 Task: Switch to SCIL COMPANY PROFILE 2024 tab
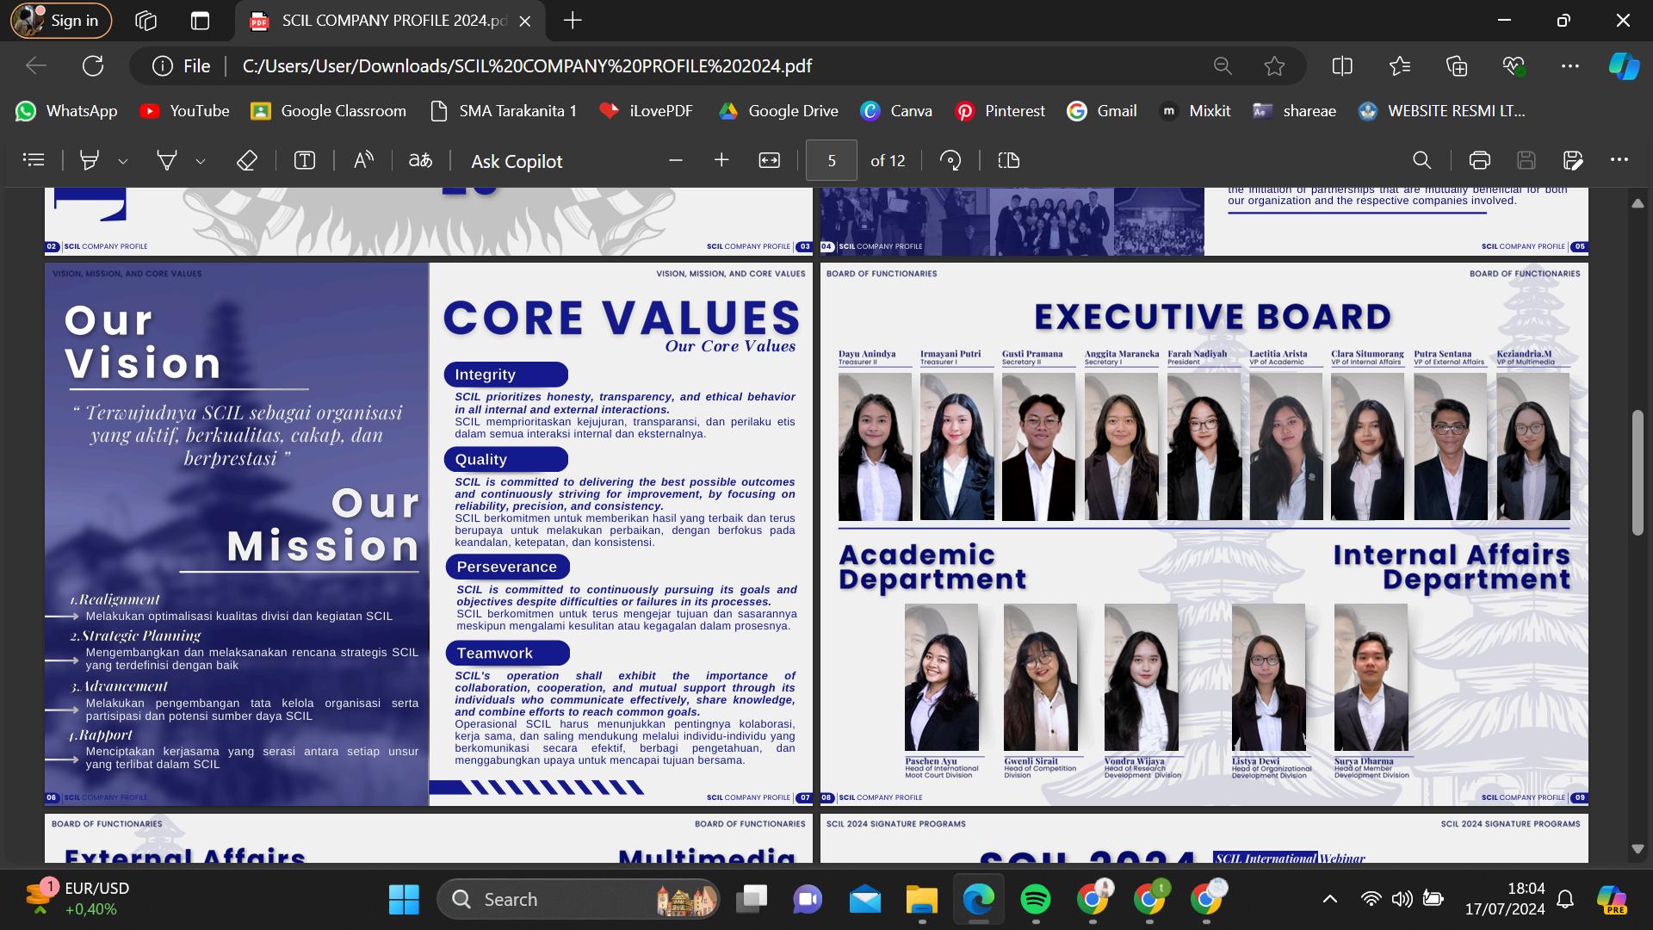tap(393, 21)
